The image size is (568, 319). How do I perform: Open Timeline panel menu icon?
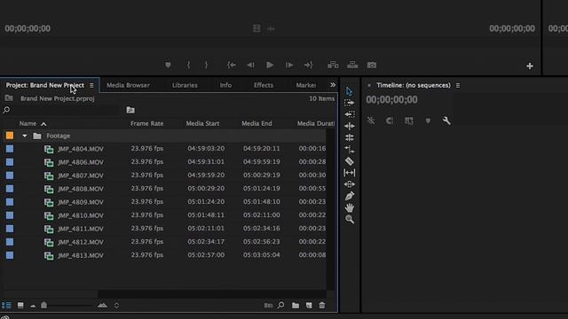click(x=458, y=85)
